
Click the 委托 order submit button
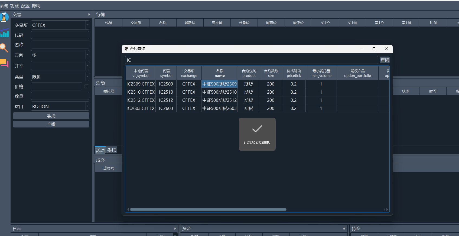tap(51, 116)
